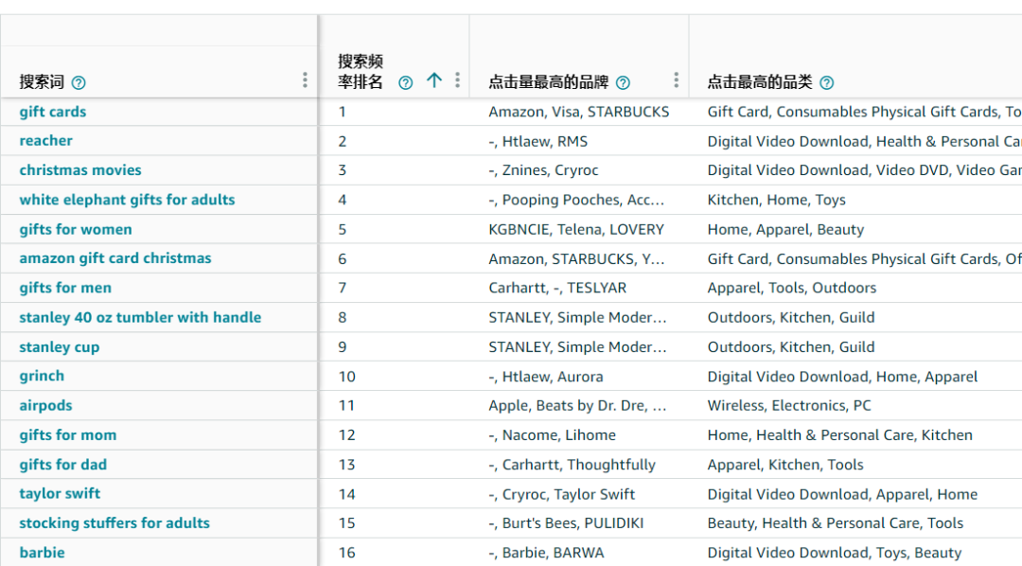The width and height of the screenshot is (1022, 566).
Task: Open the 'taylor swift' search term
Action: 60,493
